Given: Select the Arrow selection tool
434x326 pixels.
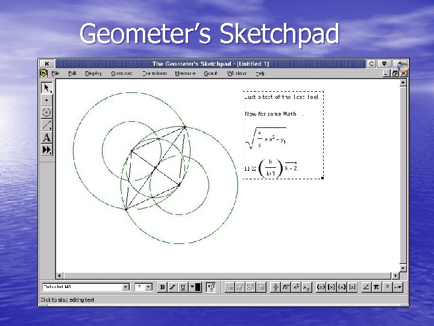Looking at the screenshot, I should 46,88.
